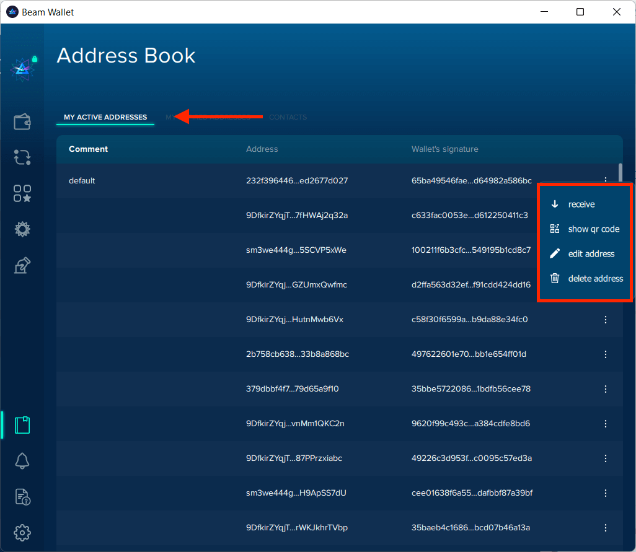
Task: Open the DApp Store grid-star icon
Action: 22,194
